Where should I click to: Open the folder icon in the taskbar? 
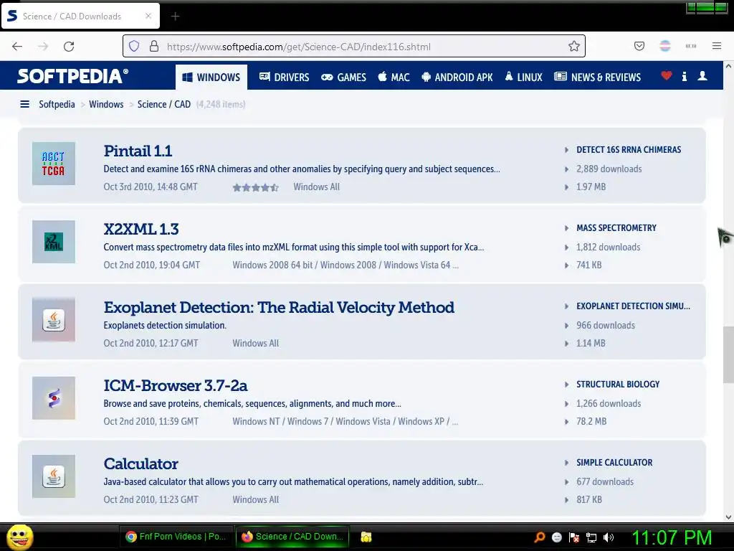click(x=366, y=537)
